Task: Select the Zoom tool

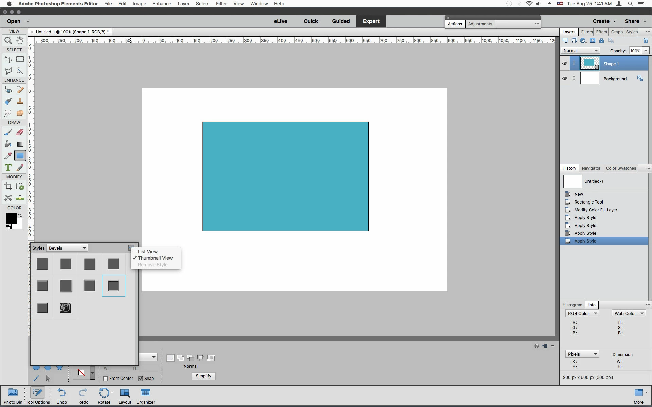Action: coord(8,41)
